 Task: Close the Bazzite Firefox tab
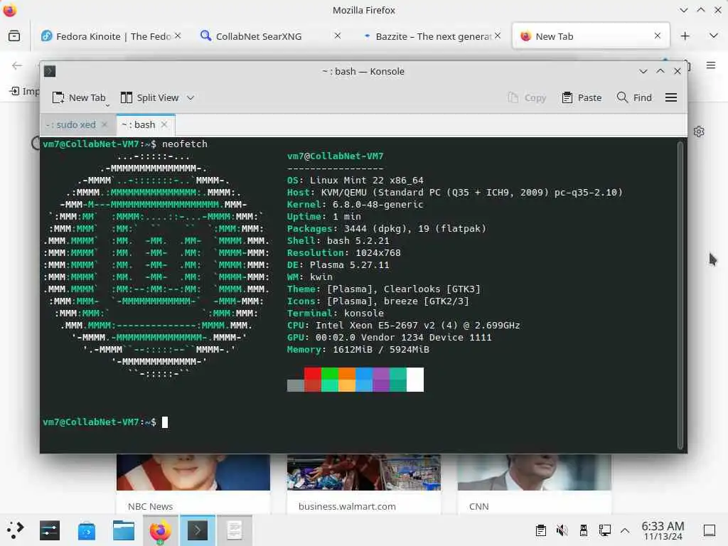tap(498, 36)
